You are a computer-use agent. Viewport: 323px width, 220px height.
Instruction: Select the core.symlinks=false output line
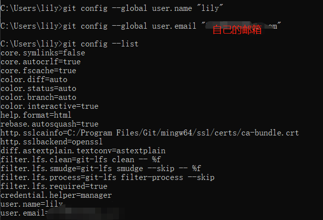coord(43,53)
